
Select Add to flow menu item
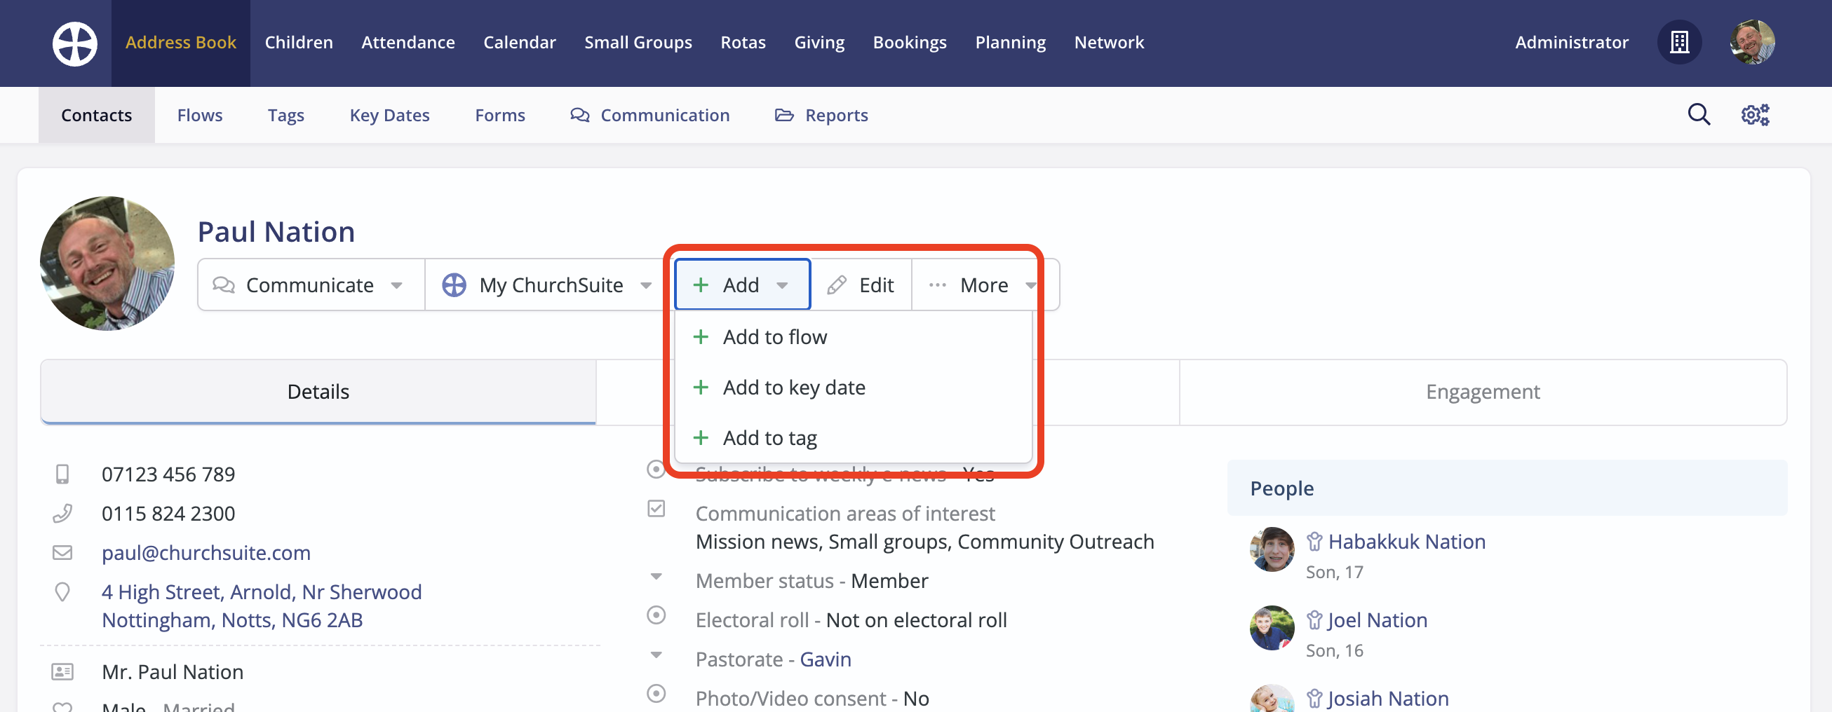pos(774,337)
